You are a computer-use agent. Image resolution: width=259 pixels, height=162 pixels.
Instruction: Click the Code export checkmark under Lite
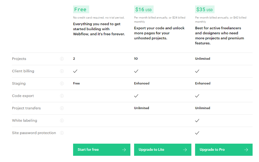[136, 96]
